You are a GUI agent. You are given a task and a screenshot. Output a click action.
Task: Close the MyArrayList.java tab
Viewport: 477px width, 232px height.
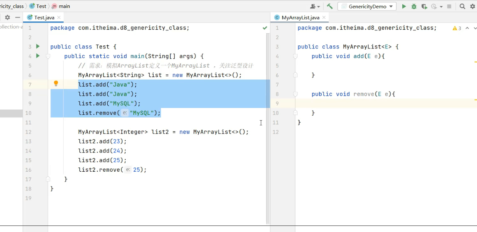tap(324, 18)
